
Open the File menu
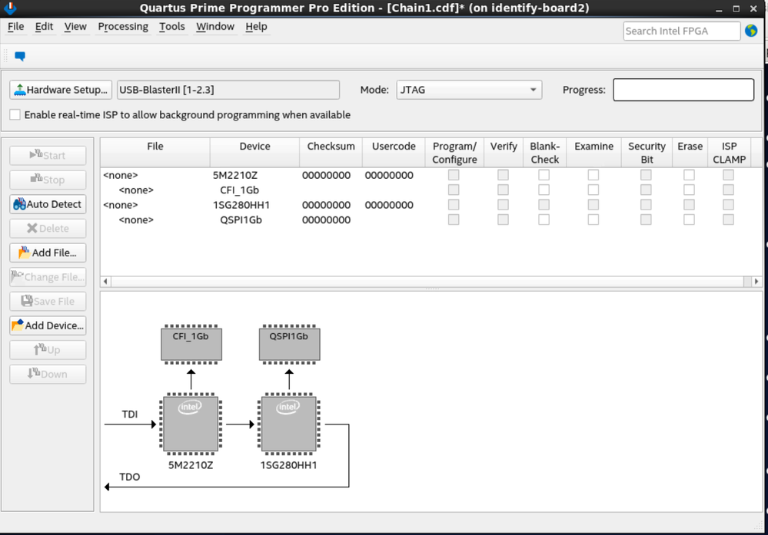(15, 26)
